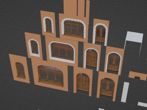Select small arched window wall without trim
Image resolution: width=147 pixels, height=110 pixels.
19,69
